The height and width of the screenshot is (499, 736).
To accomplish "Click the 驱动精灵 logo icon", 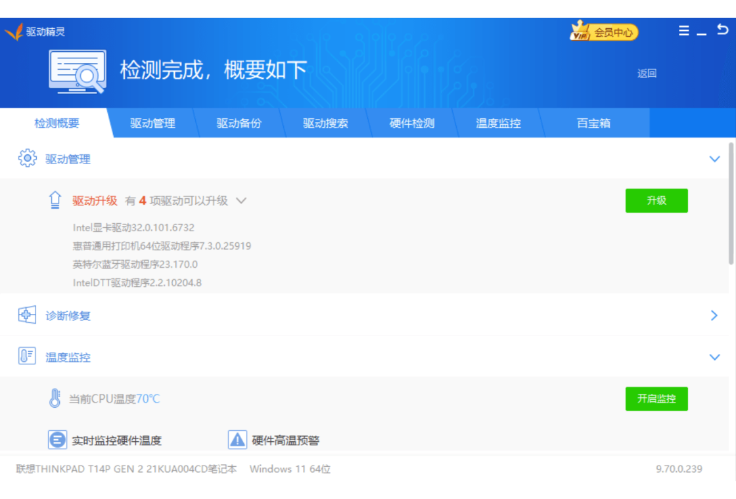I will (x=14, y=32).
